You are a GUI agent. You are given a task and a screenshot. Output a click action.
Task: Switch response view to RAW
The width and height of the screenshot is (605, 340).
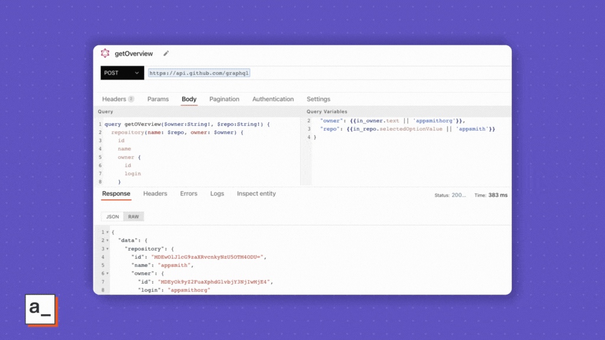pos(134,217)
